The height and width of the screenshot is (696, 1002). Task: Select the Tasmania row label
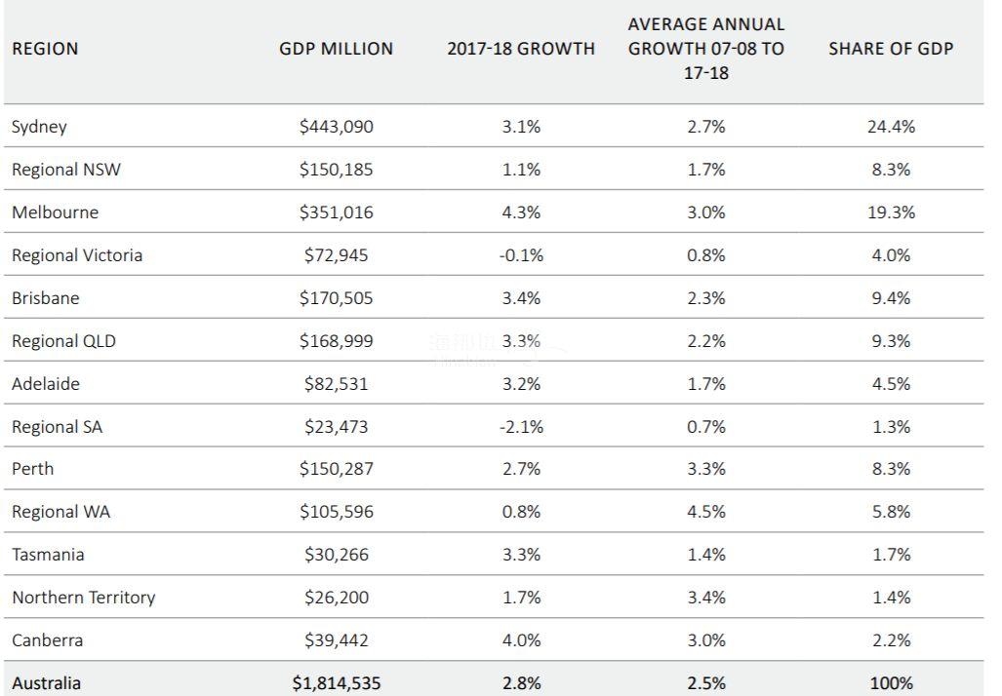click(48, 555)
